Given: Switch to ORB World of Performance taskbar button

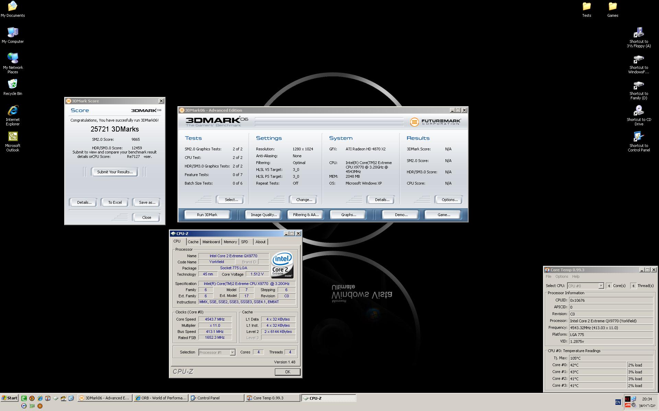Looking at the screenshot, I should point(161,398).
